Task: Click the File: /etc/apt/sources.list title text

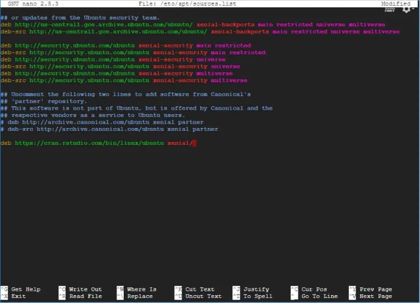Action: coord(187,4)
